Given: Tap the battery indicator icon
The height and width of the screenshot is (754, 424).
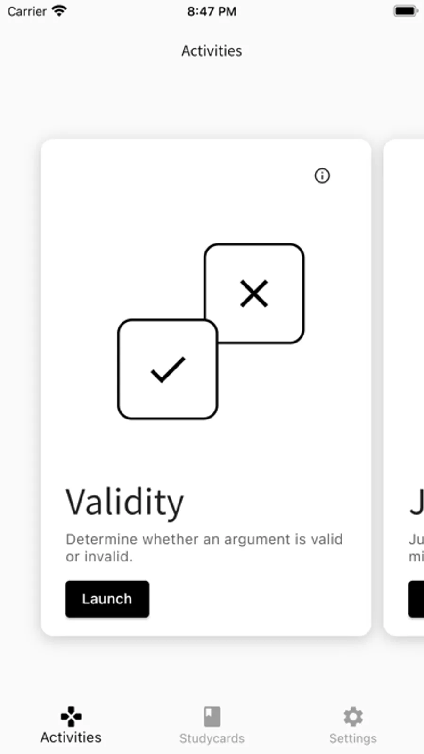Looking at the screenshot, I should (x=406, y=11).
